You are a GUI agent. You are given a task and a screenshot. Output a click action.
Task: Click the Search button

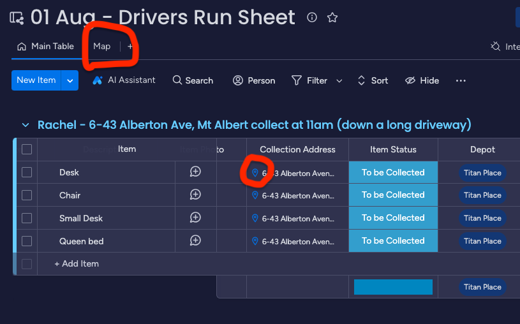click(193, 80)
